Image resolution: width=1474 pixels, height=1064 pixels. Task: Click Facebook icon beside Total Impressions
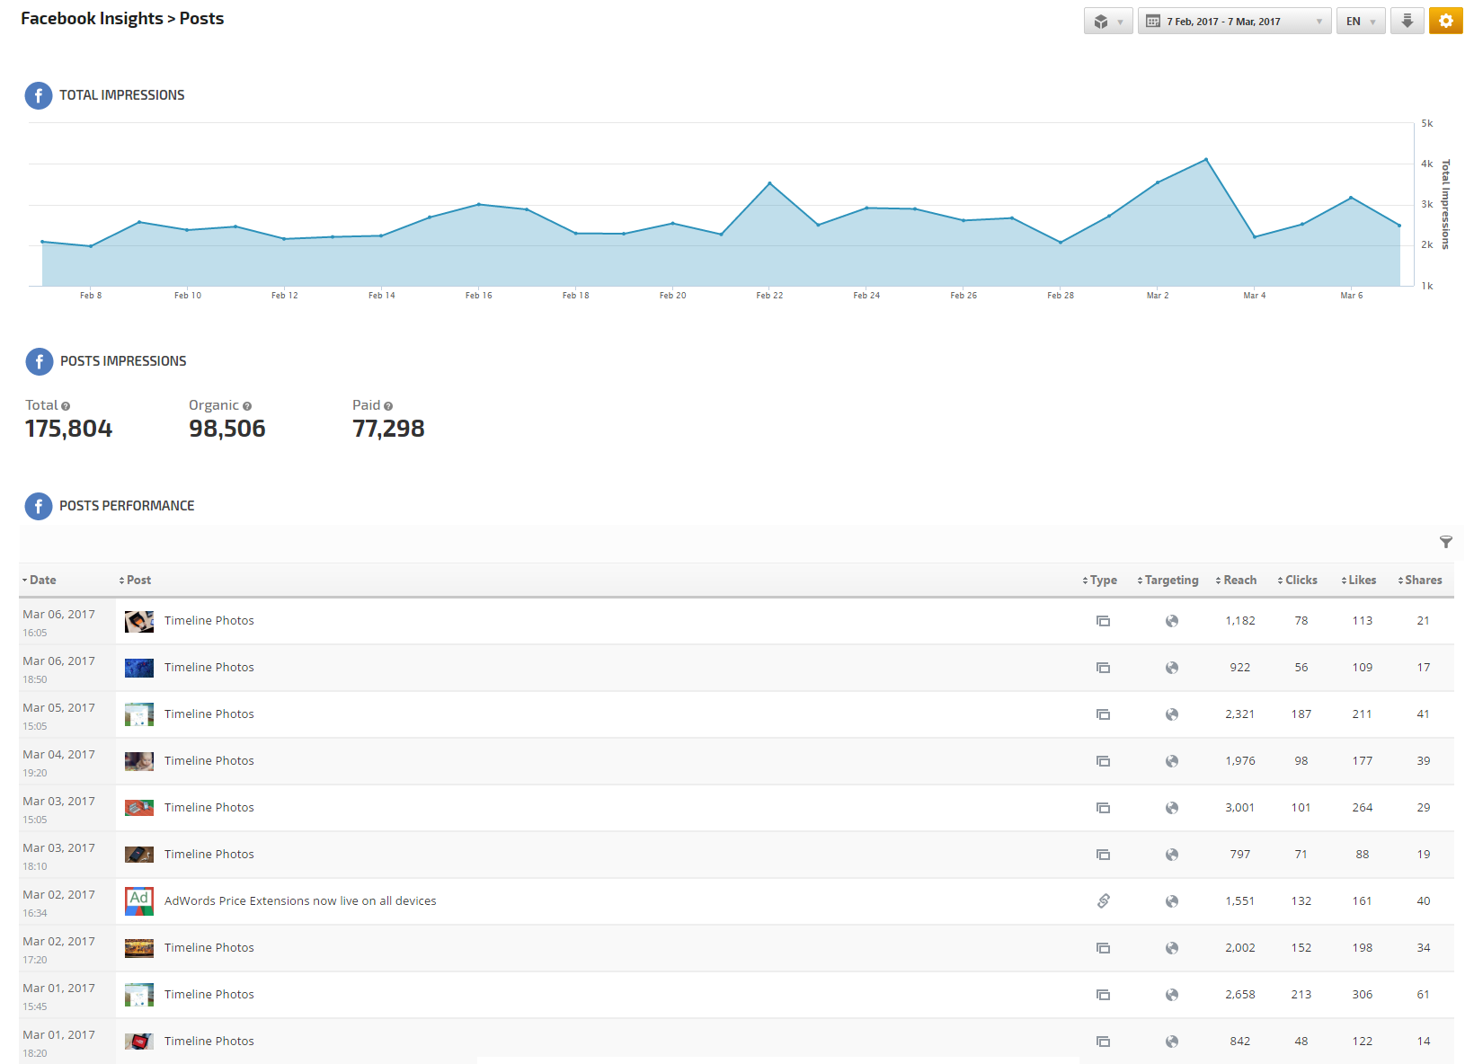coord(39,95)
